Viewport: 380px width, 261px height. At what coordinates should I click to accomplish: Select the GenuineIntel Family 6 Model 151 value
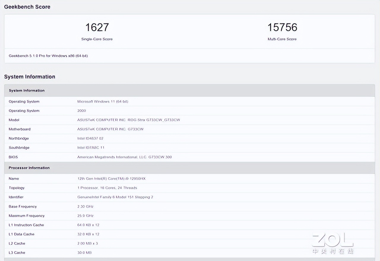115,197
